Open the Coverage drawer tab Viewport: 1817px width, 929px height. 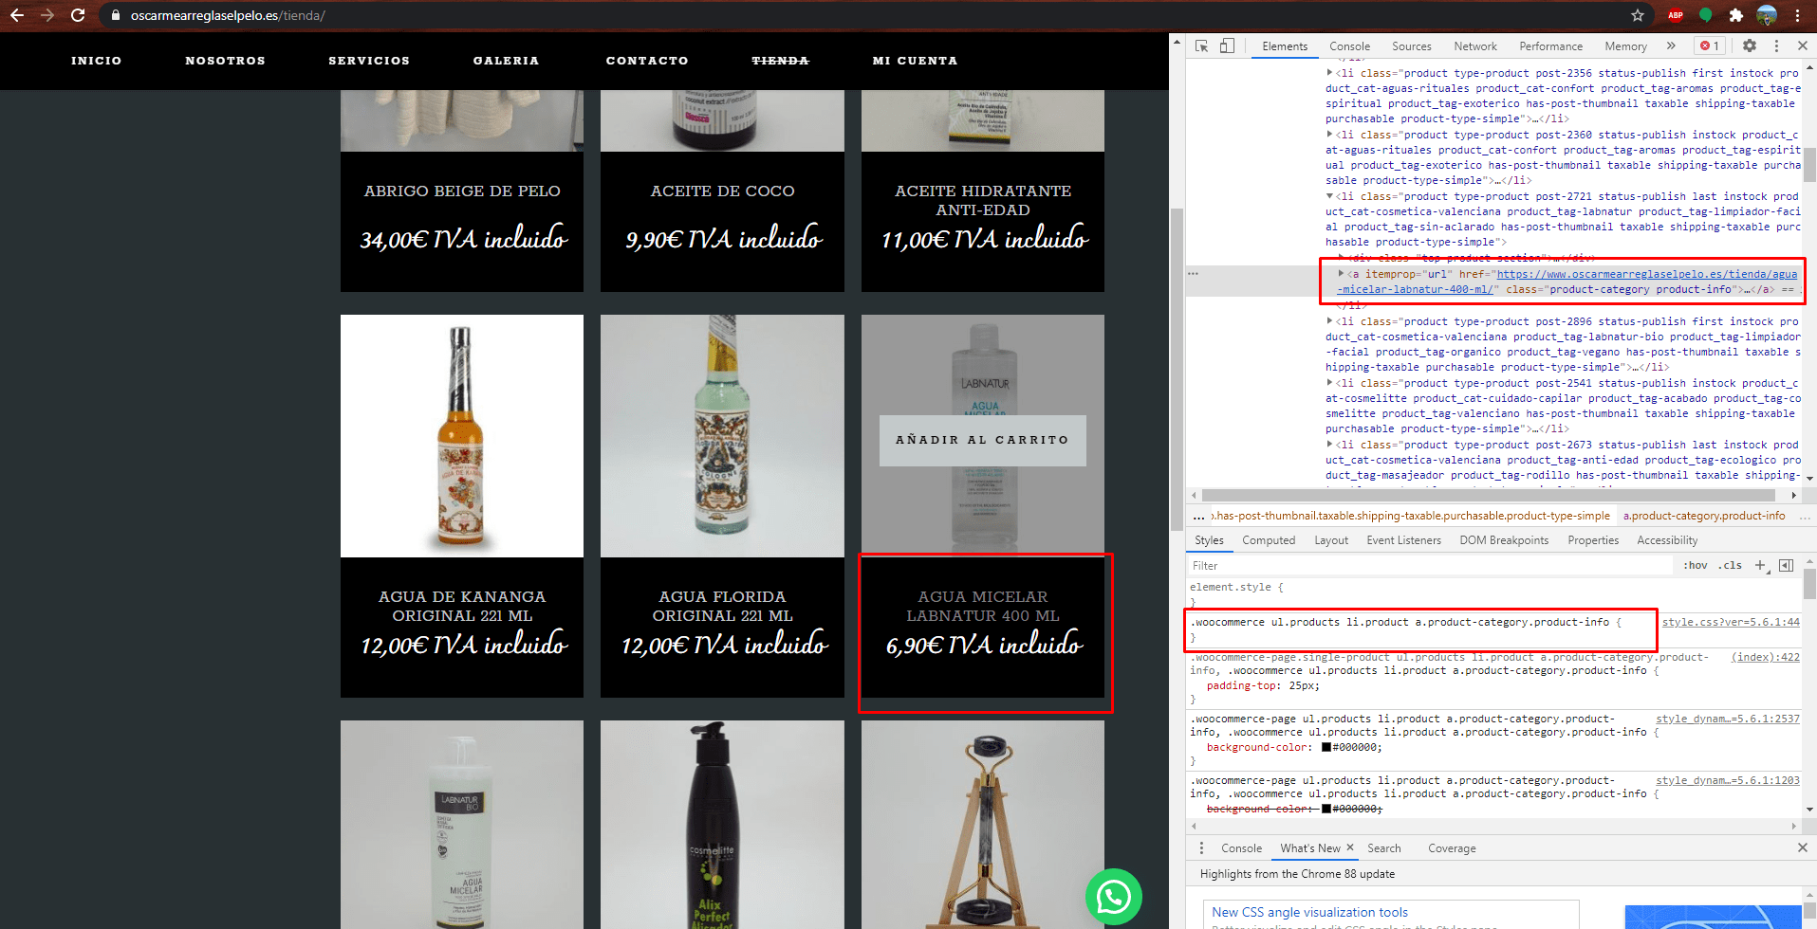click(1452, 848)
